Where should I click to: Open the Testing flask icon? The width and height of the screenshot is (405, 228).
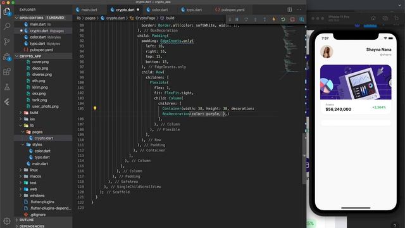[x=7, y=87]
